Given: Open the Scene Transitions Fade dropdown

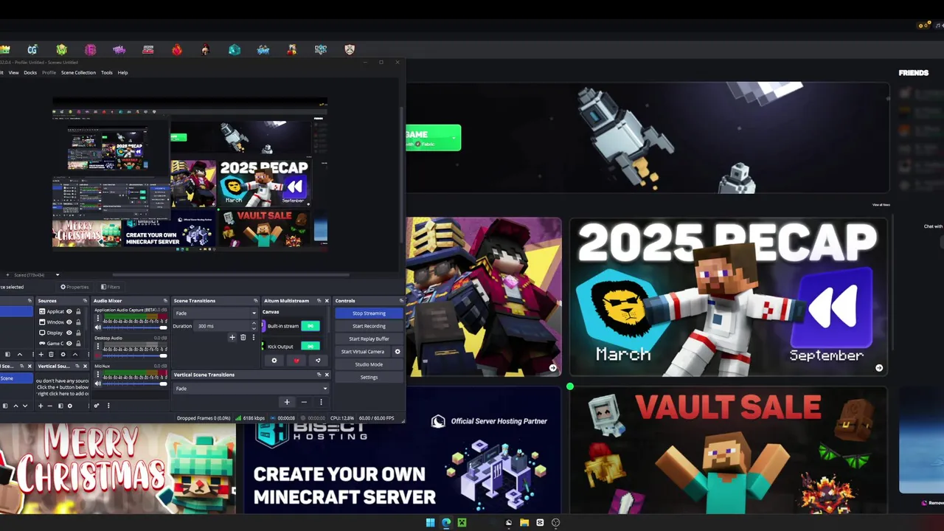Looking at the screenshot, I should click(x=215, y=313).
